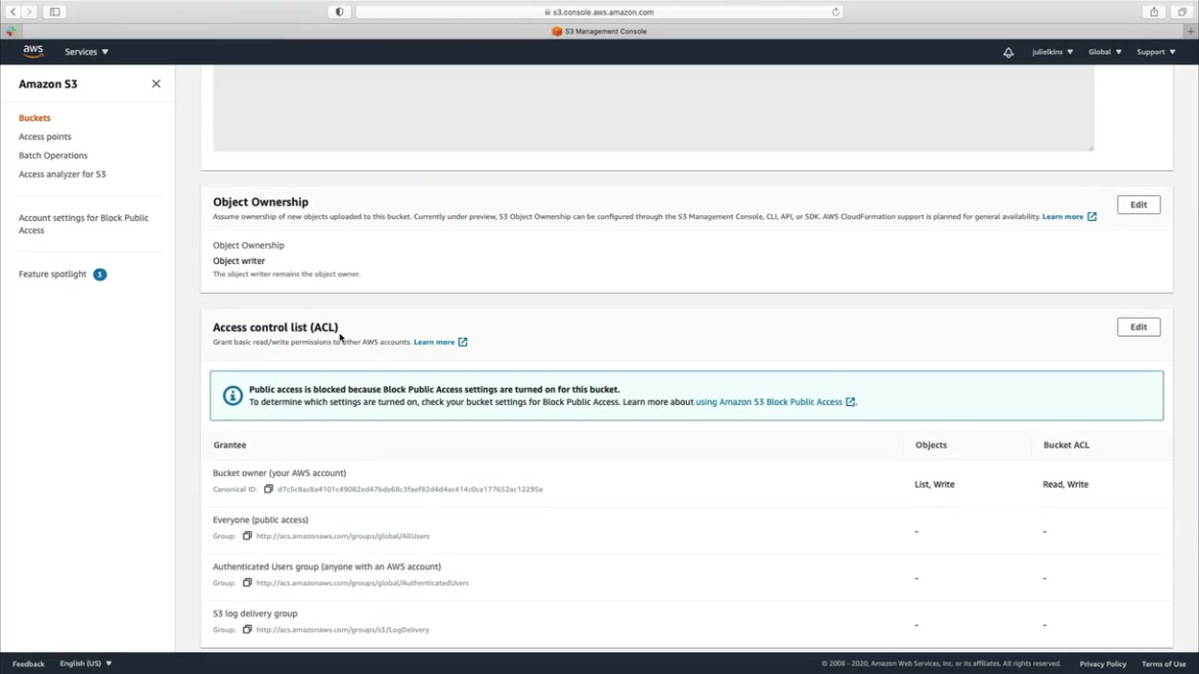Open Feature spotlight in the sidebar

(53, 275)
